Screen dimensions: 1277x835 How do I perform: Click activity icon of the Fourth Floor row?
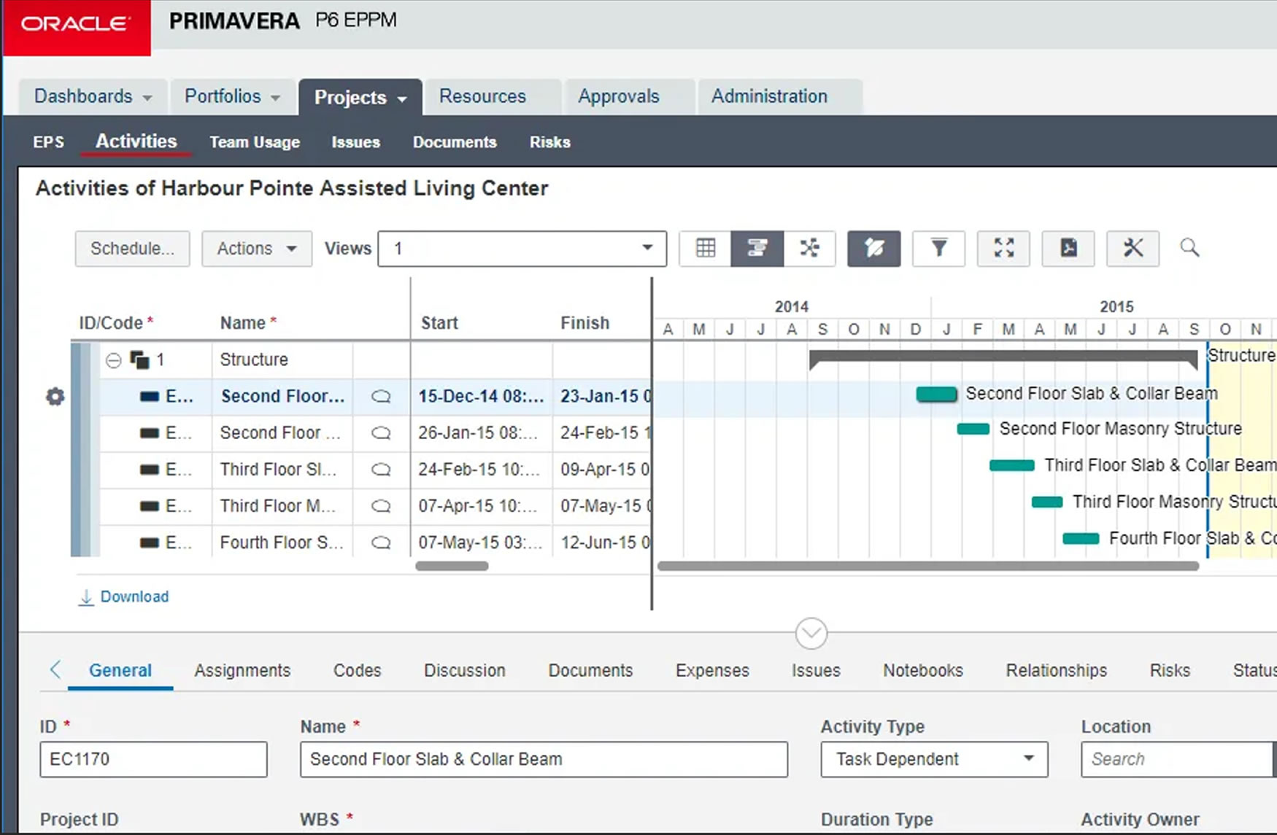149,543
